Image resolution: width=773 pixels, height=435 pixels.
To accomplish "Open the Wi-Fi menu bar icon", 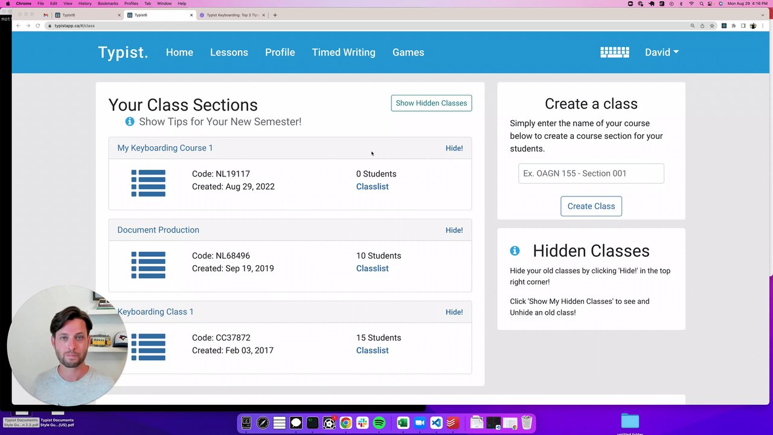I will tap(691, 4).
